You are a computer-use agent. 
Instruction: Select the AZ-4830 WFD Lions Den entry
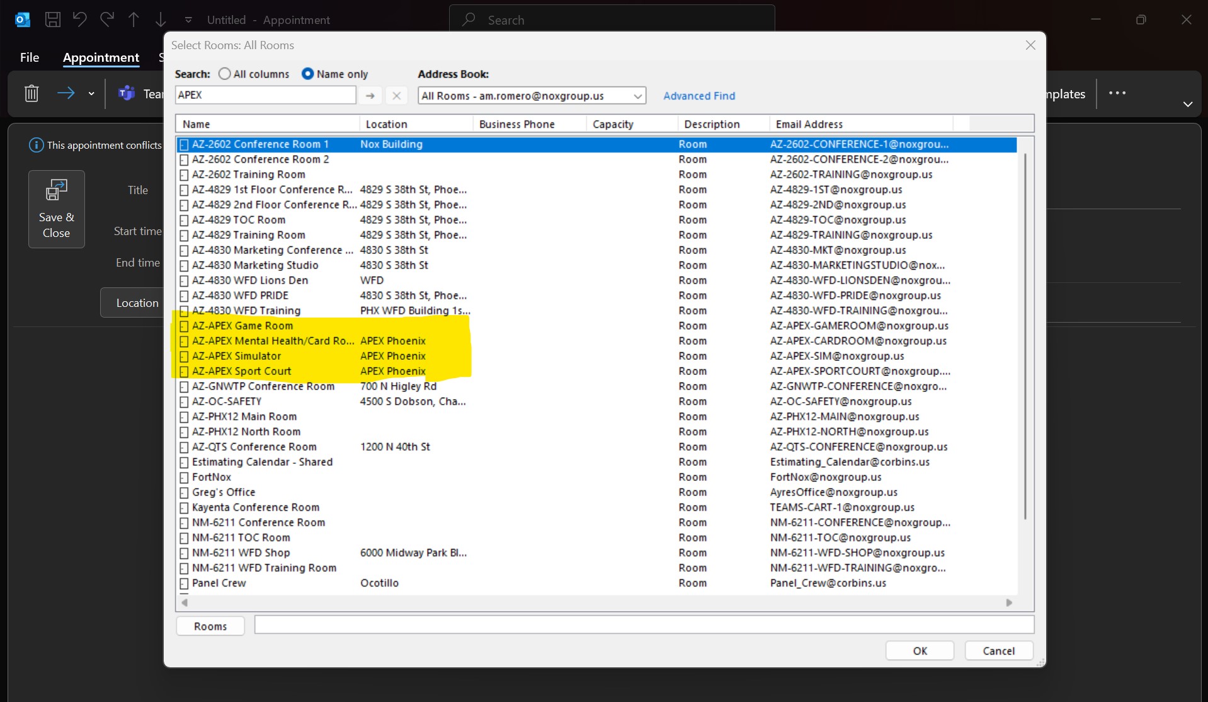[x=596, y=280]
